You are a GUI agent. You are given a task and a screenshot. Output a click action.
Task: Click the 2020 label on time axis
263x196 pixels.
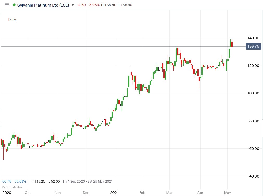pyautogui.click(x=7, y=193)
